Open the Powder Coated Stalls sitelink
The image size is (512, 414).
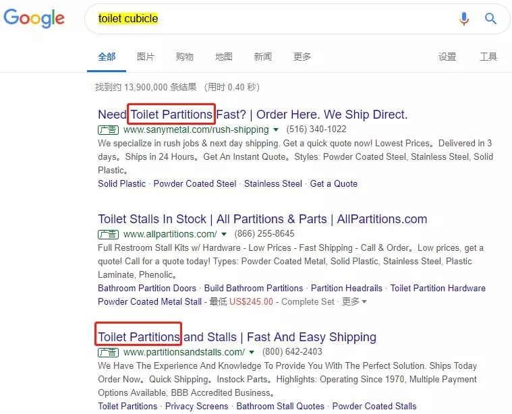pos(374,406)
